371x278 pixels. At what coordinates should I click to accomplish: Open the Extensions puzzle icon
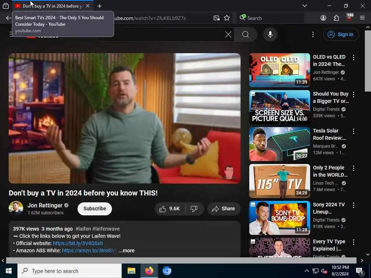coord(336,18)
